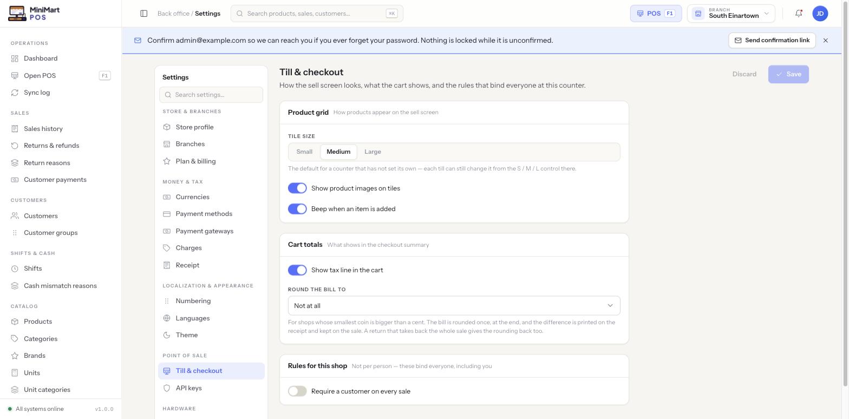The image size is (849, 419).
Task: Click the Theme moon icon
Action: click(x=167, y=335)
